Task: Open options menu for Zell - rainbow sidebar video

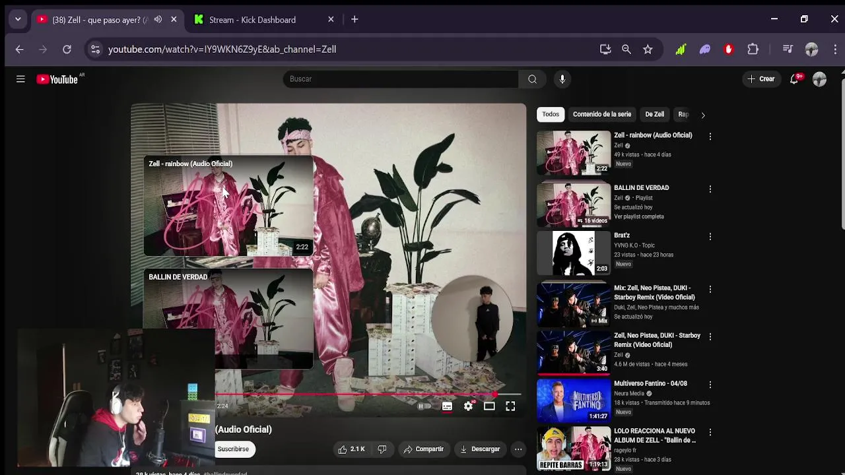Action: (710, 137)
